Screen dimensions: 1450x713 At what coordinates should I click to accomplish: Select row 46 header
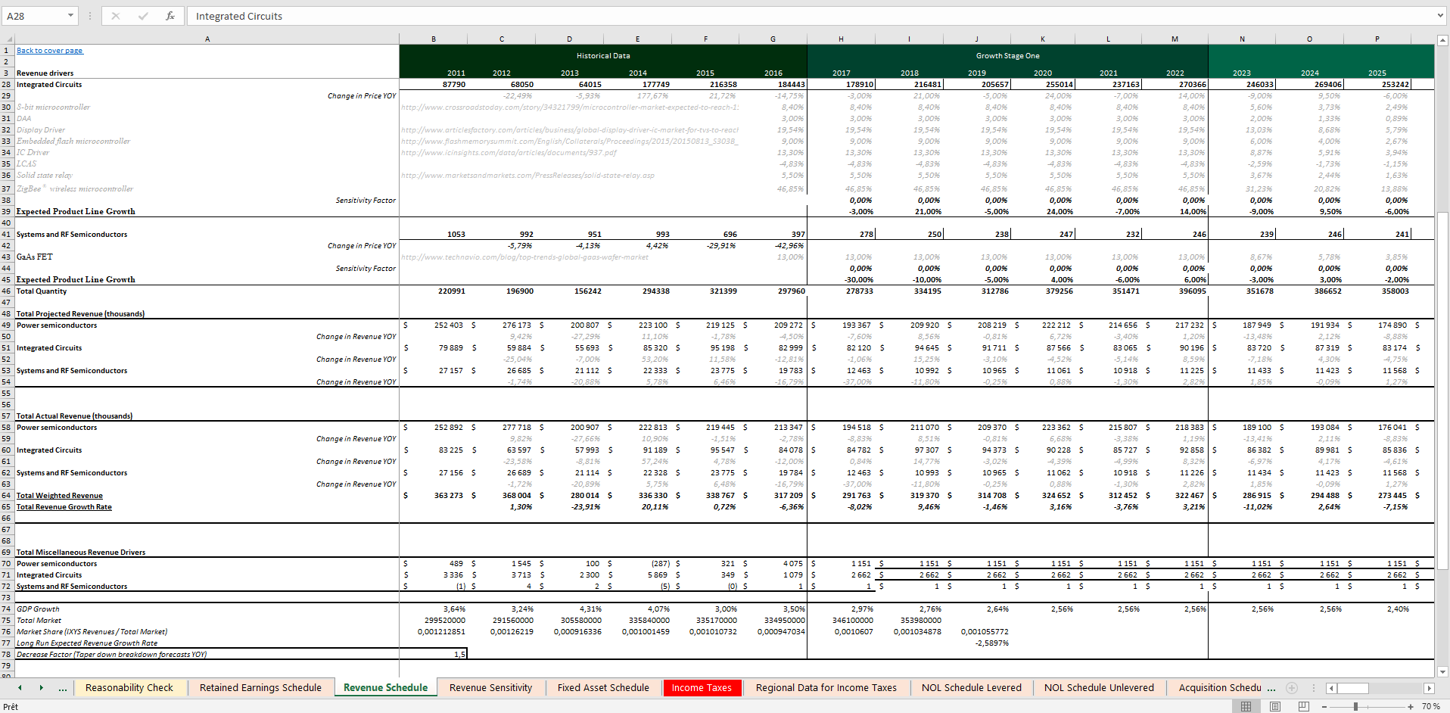point(7,291)
